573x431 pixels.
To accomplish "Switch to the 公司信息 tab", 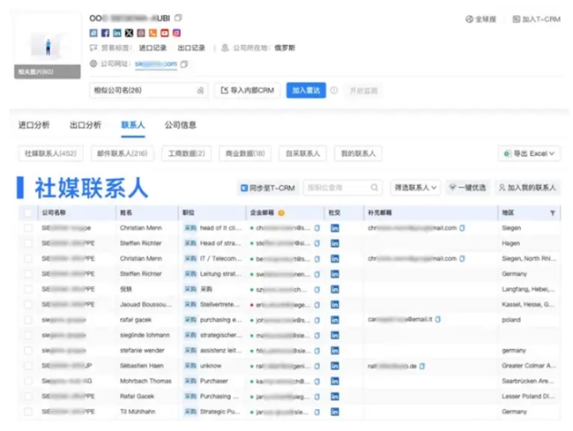I will pyautogui.click(x=180, y=125).
